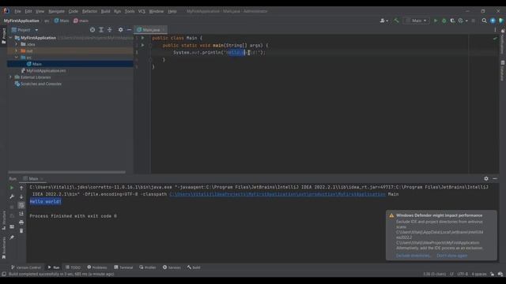
Task: Open Project view selector dropdown
Action: [25, 30]
